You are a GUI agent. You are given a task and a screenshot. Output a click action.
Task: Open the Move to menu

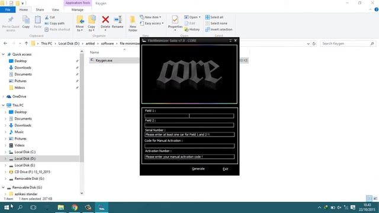pos(80,24)
